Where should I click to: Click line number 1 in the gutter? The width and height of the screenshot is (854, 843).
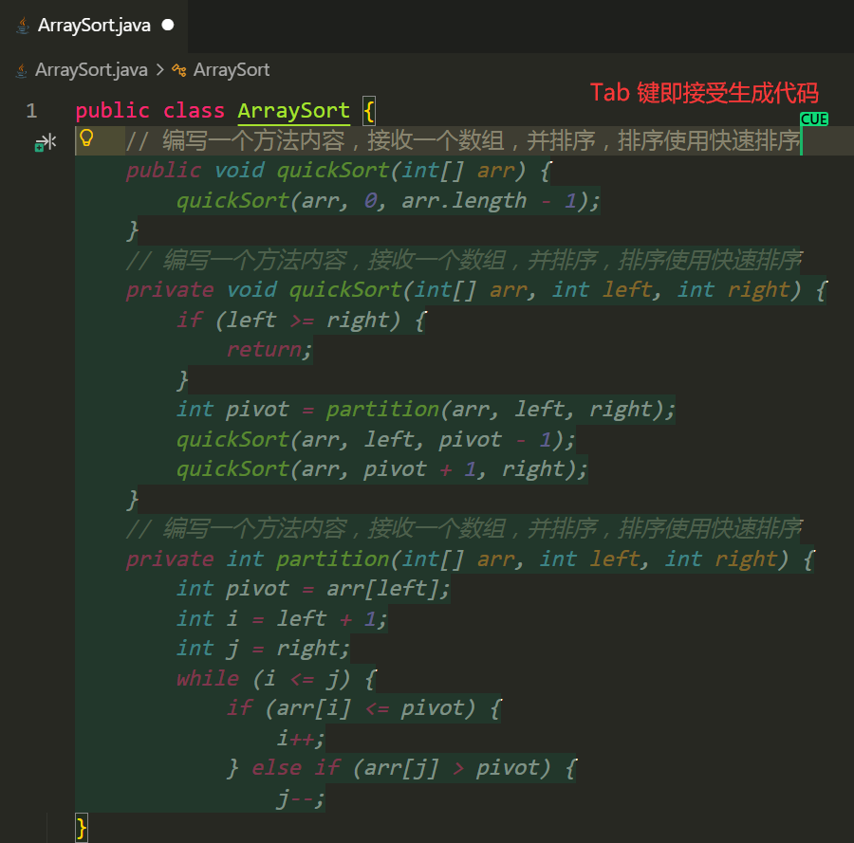[x=31, y=110]
